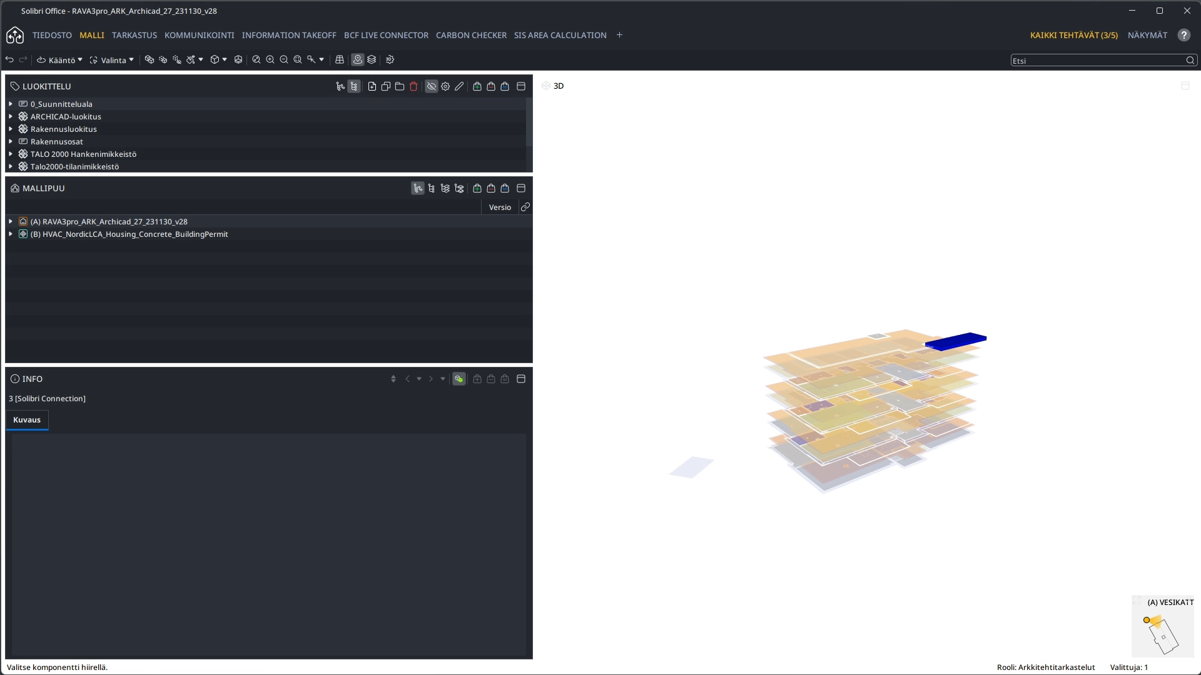This screenshot has width=1201, height=675.
Task: Open the TIEDOSTO menu
Action: [52, 36]
